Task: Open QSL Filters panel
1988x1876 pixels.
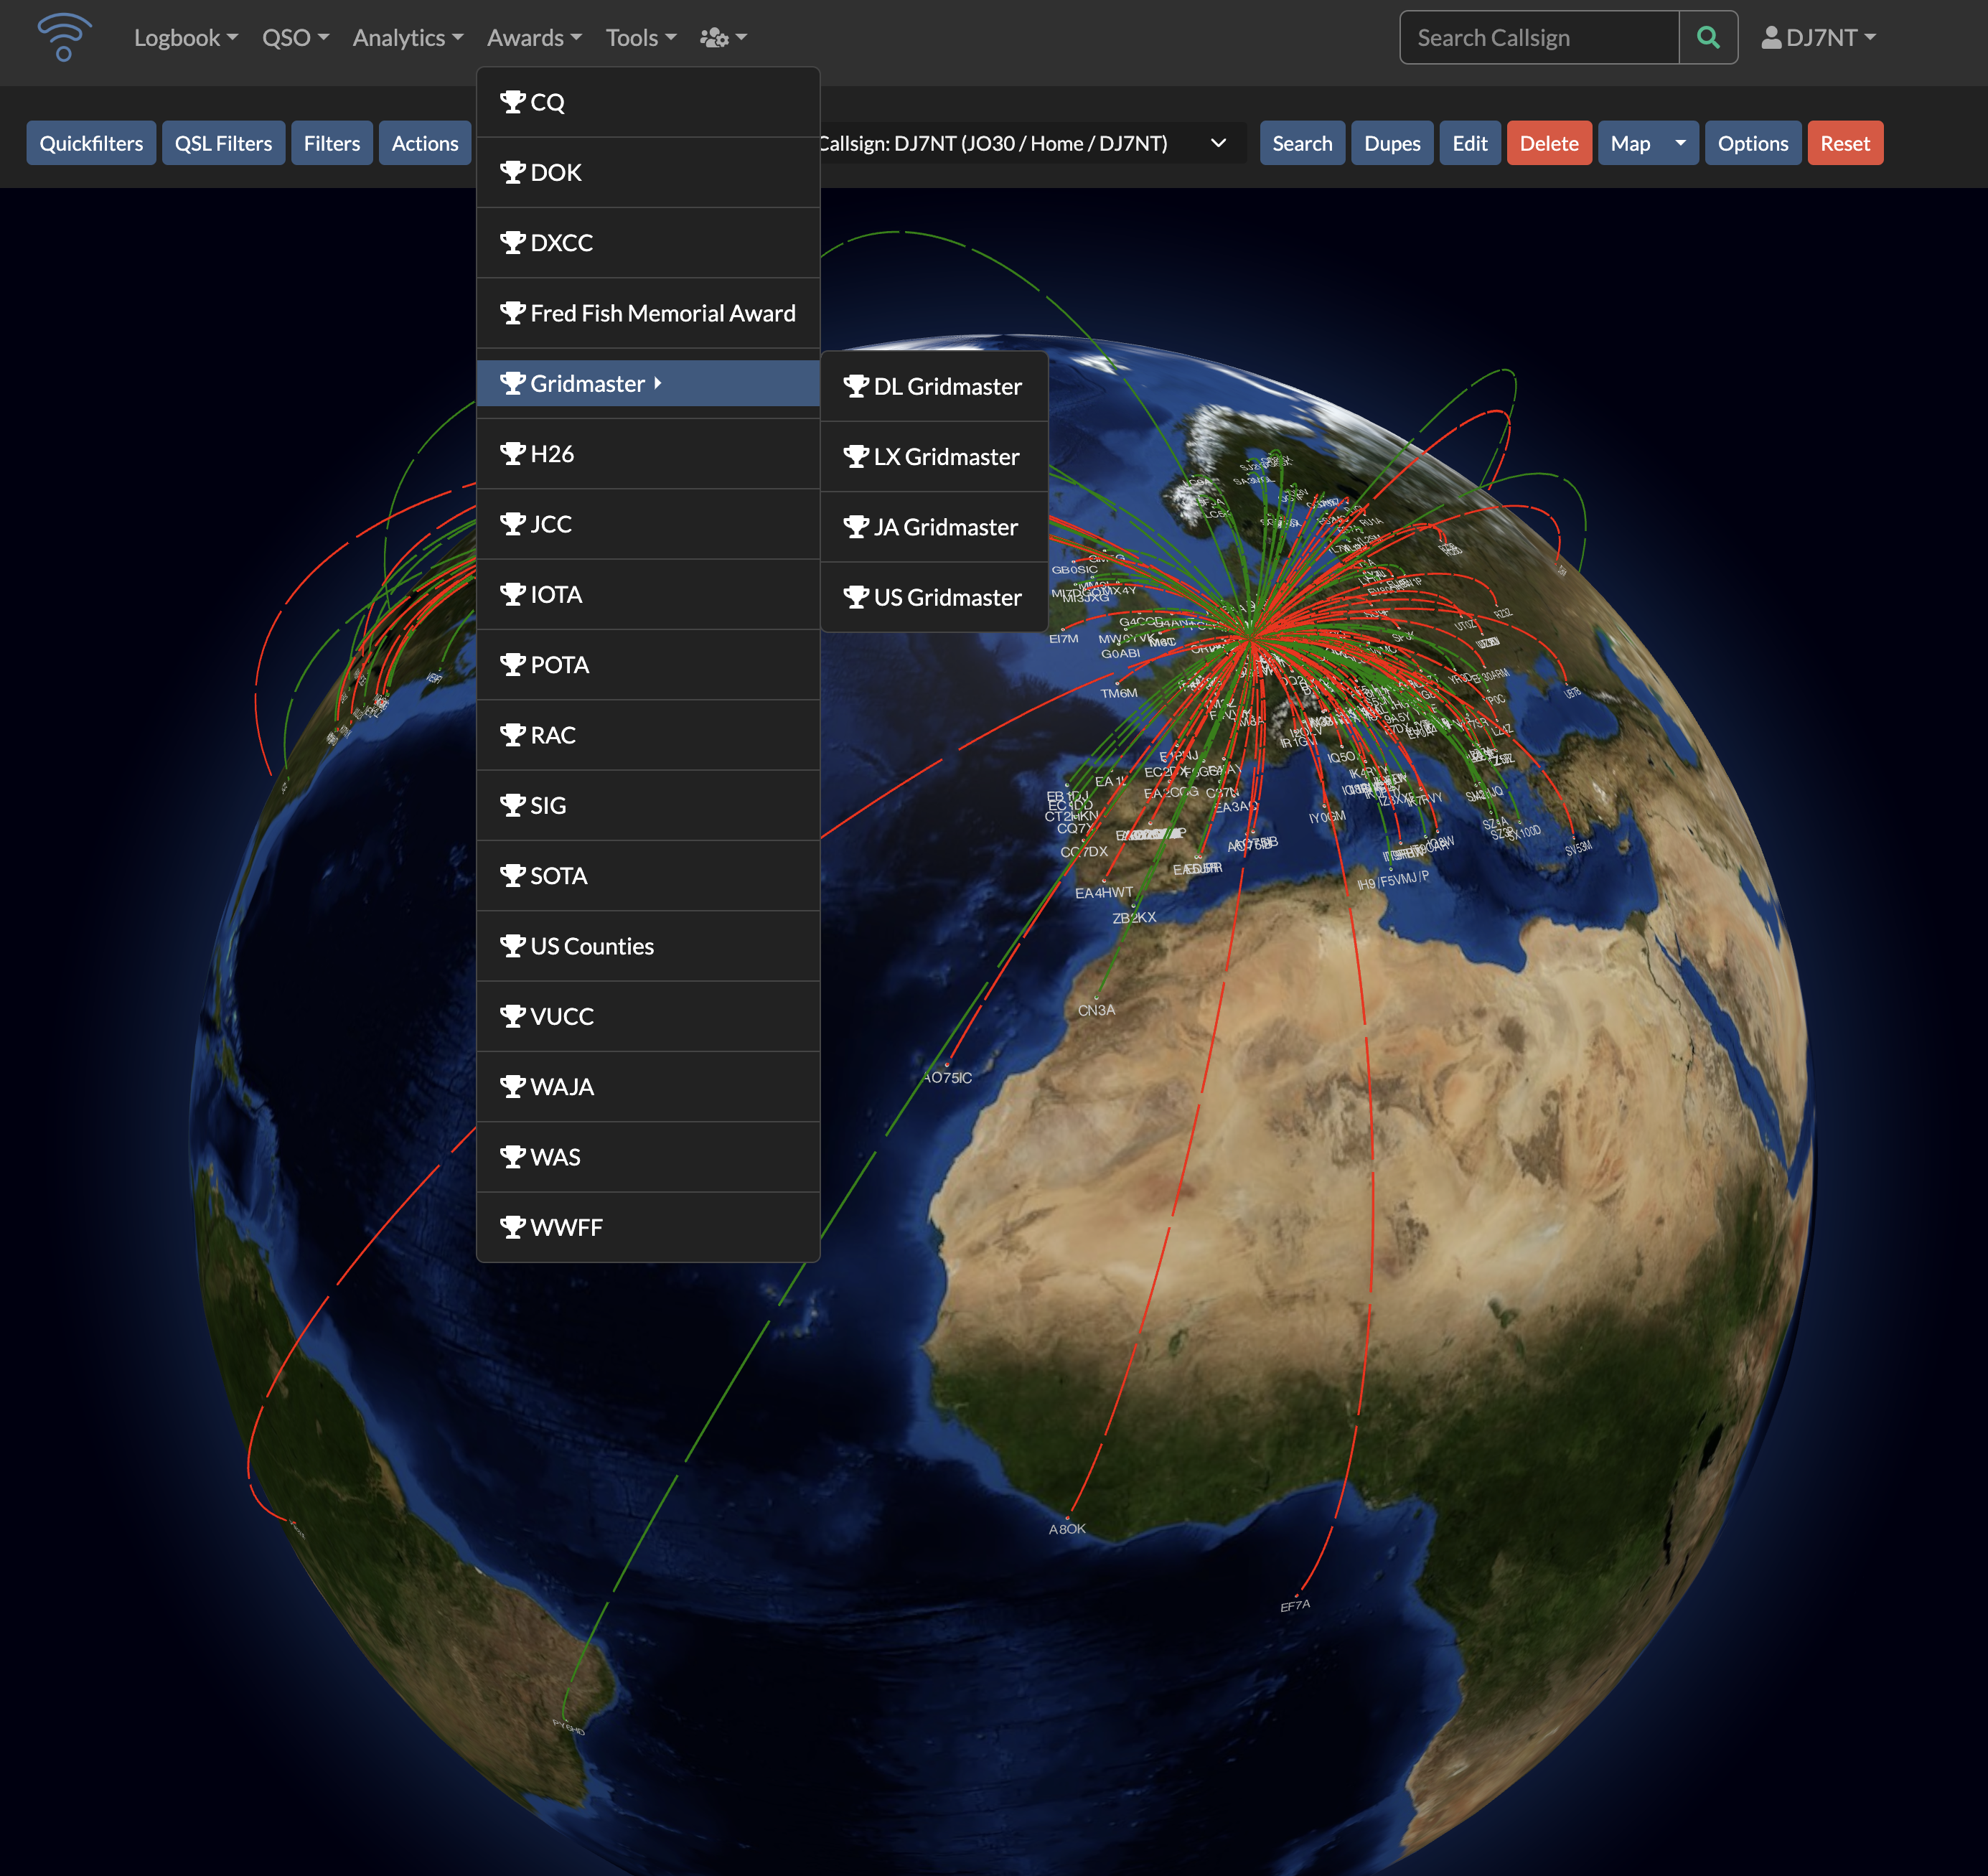Action: [223, 143]
